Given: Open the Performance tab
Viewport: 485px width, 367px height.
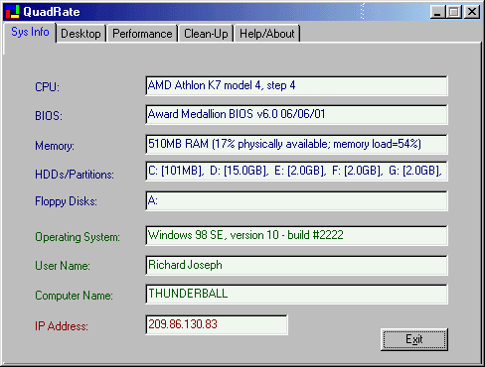Looking at the screenshot, I should coord(142,34).
